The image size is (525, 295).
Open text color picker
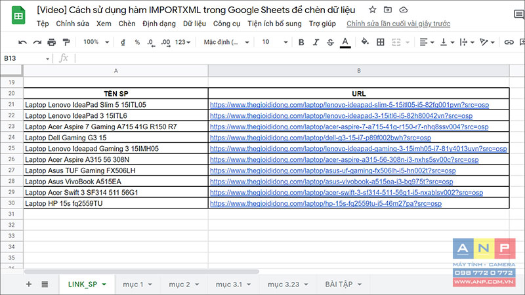(345, 43)
